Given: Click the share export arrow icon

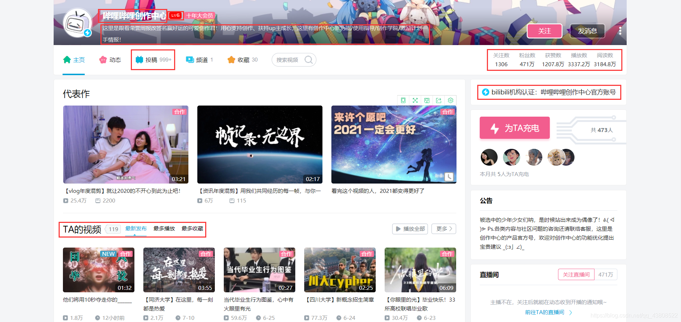Looking at the screenshot, I should click(x=439, y=100).
